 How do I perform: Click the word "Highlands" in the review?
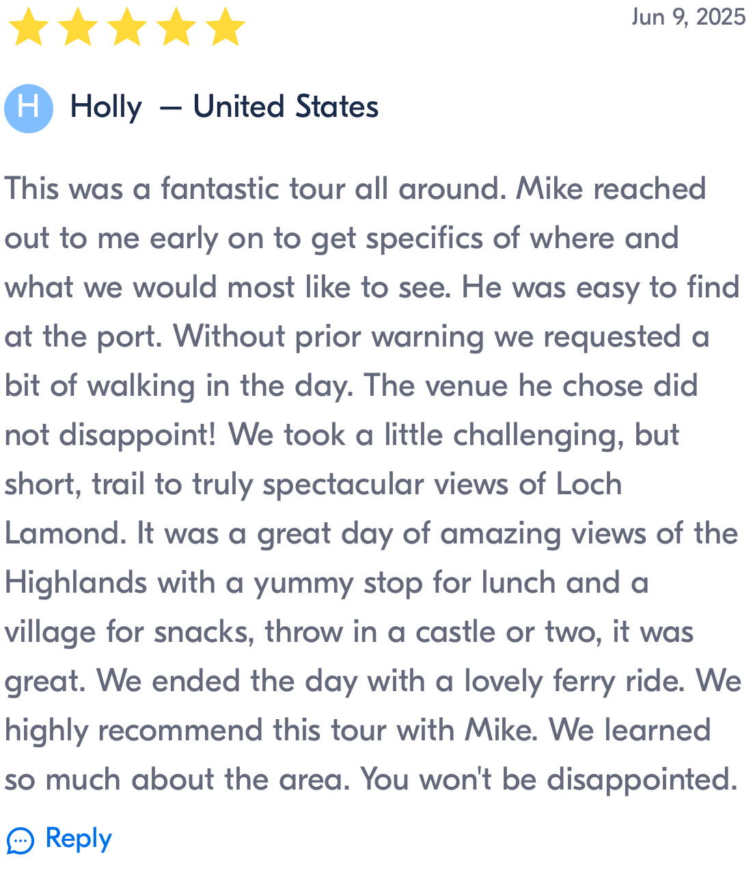point(75,584)
